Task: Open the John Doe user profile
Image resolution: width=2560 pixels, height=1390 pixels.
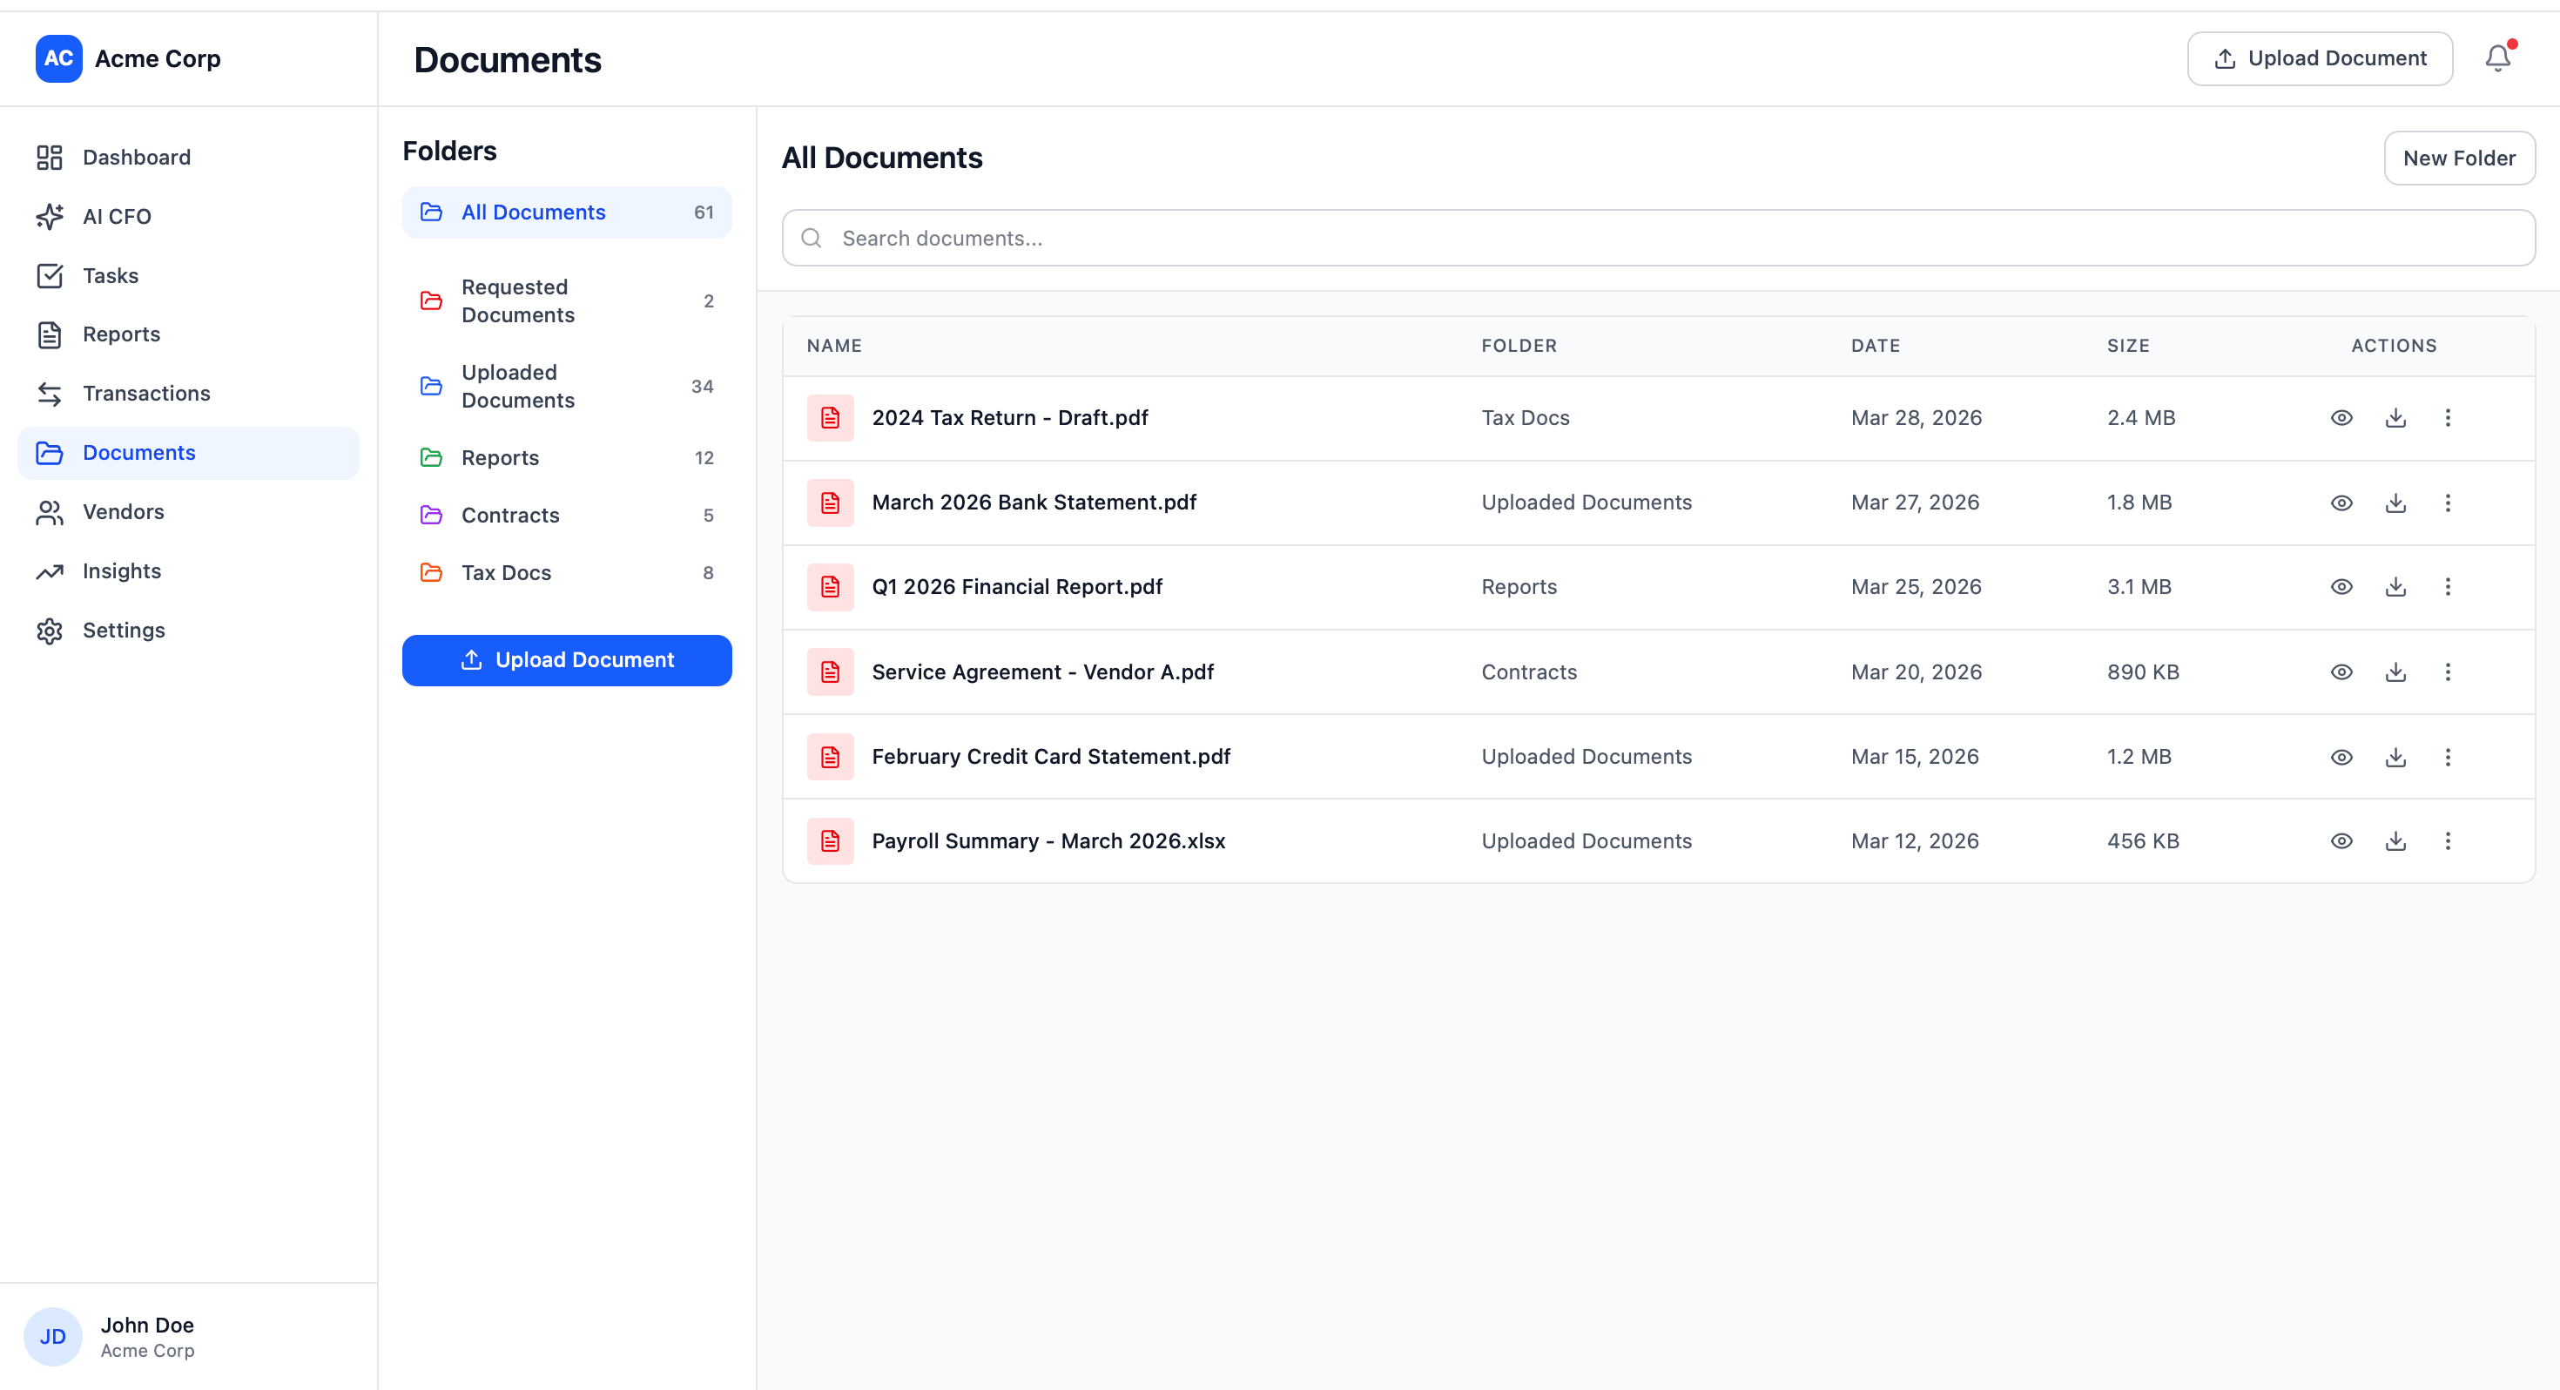Action: click(188, 1336)
